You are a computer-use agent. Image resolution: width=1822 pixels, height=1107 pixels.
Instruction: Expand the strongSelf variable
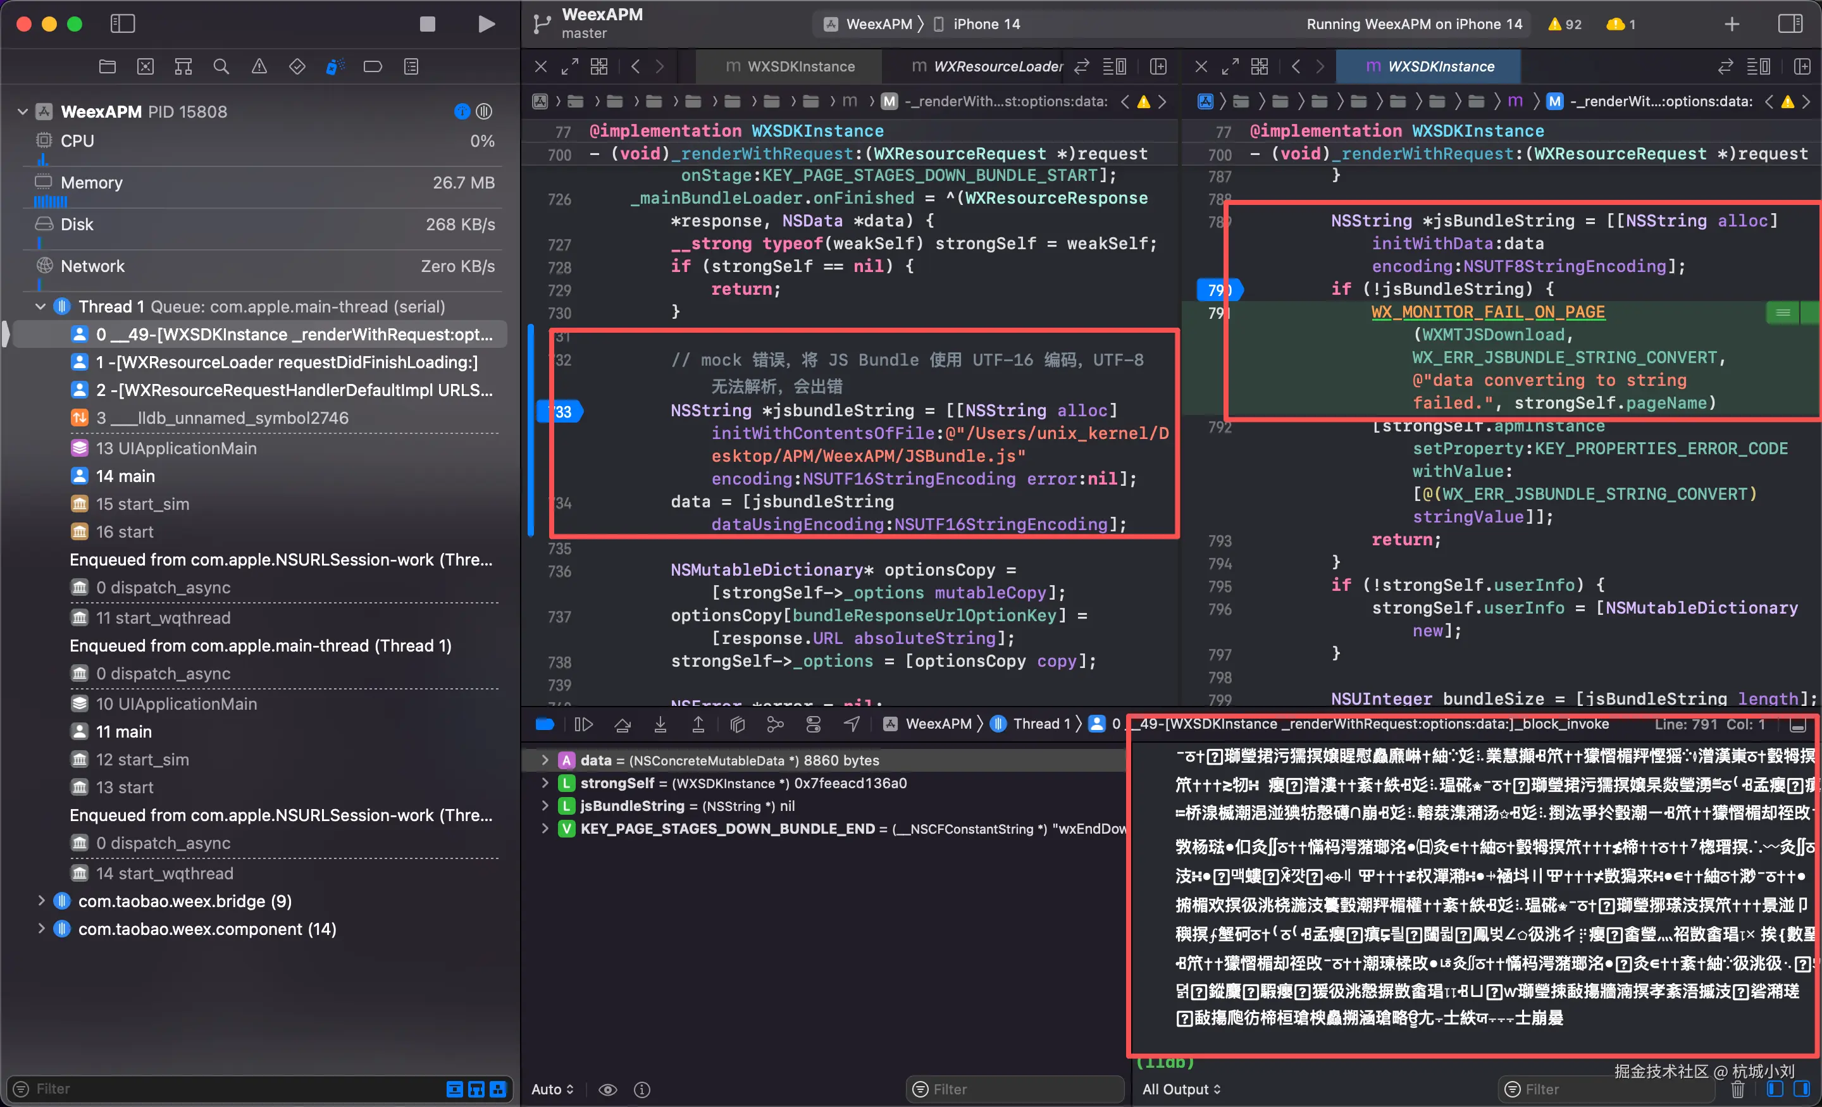point(546,783)
